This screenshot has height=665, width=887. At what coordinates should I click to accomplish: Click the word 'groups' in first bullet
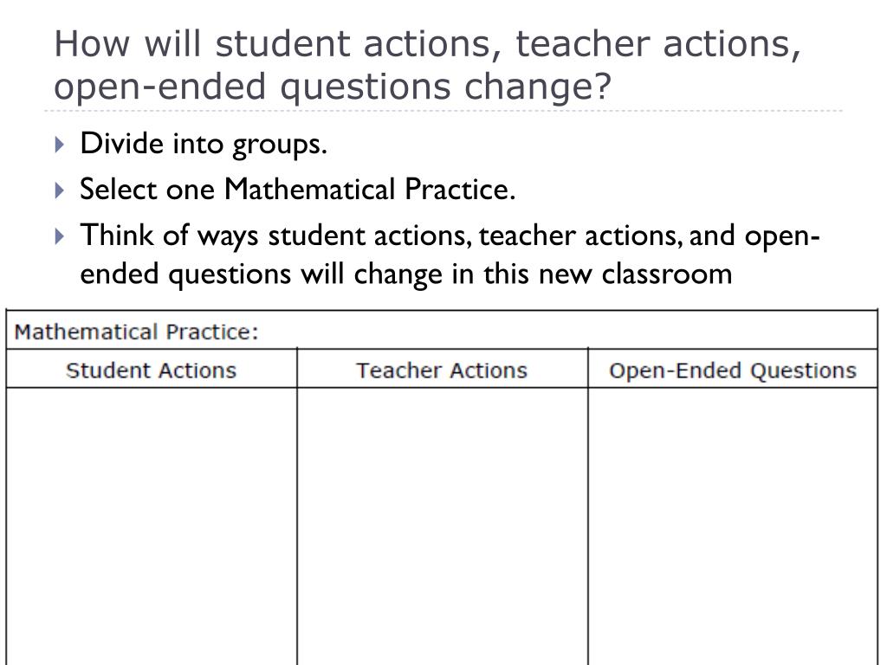click(x=280, y=145)
